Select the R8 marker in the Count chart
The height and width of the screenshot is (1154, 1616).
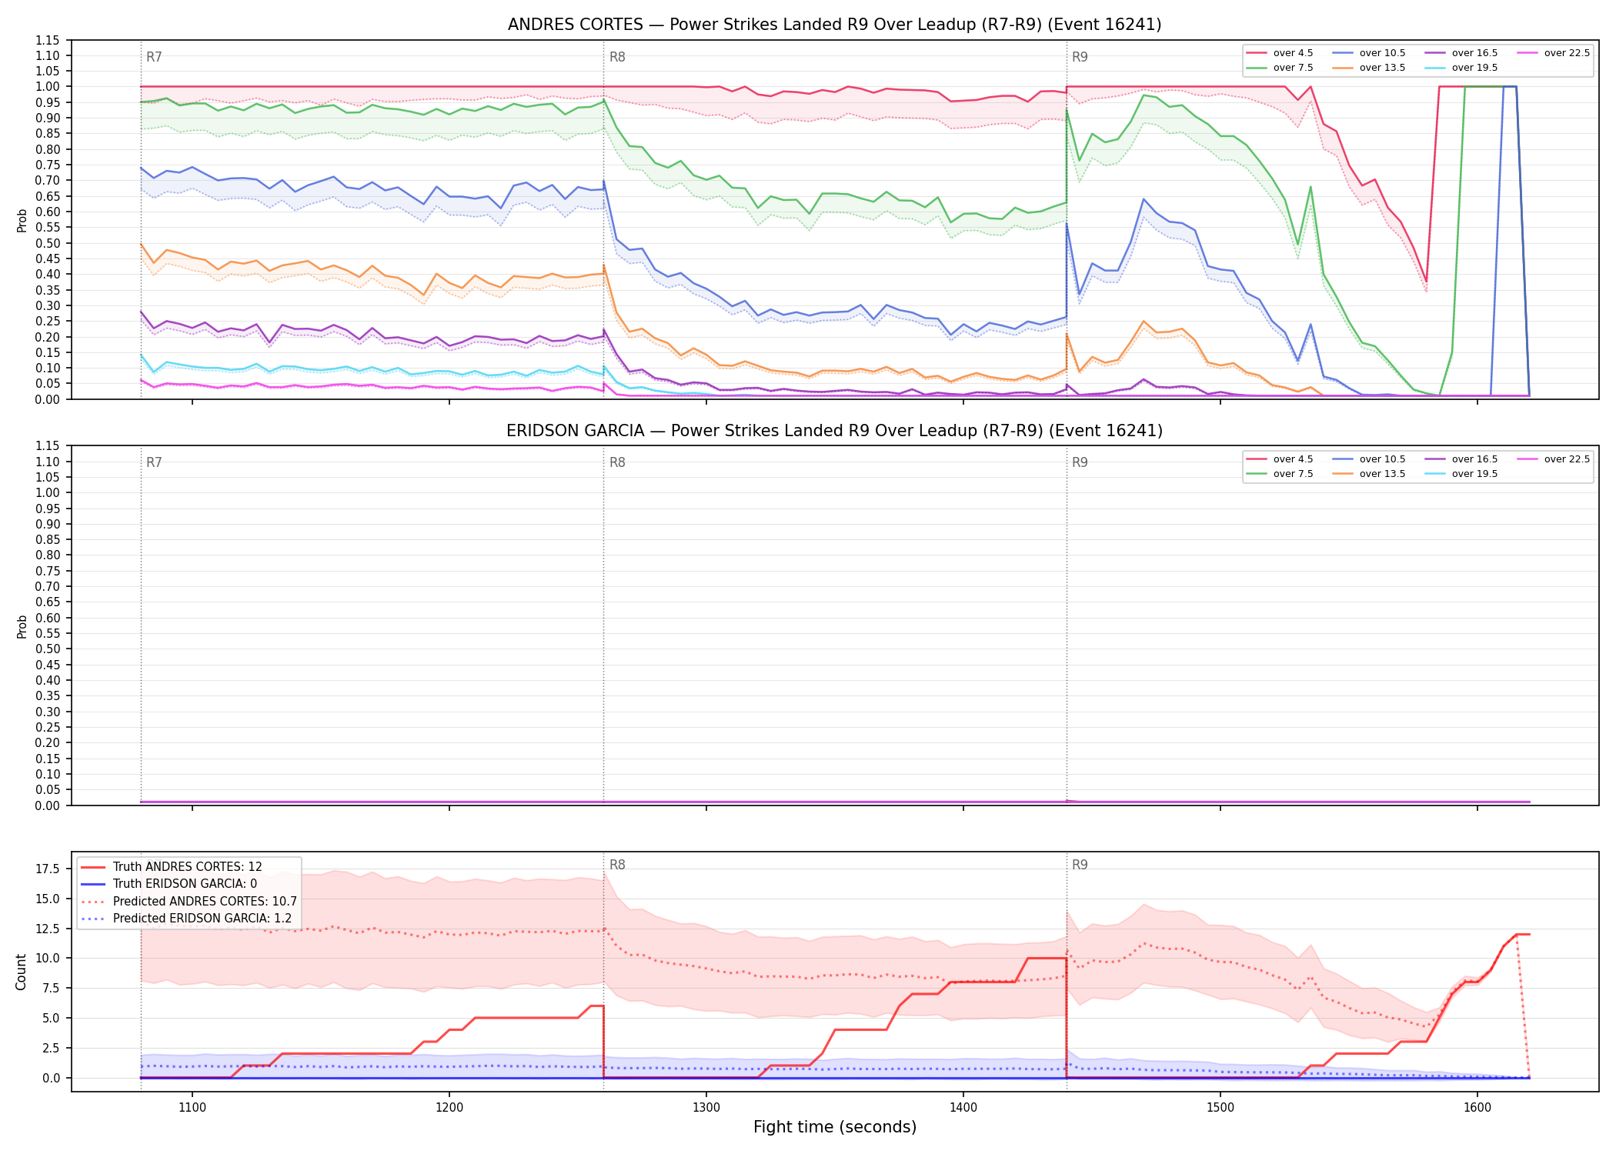tap(617, 865)
